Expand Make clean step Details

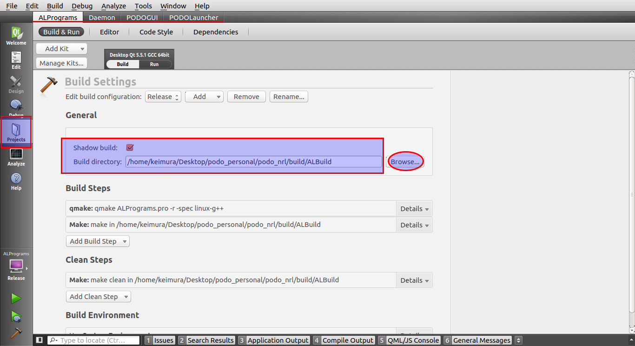(414, 280)
